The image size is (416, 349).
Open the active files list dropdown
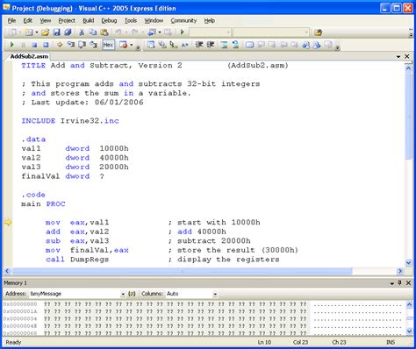[x=398, y=56]
